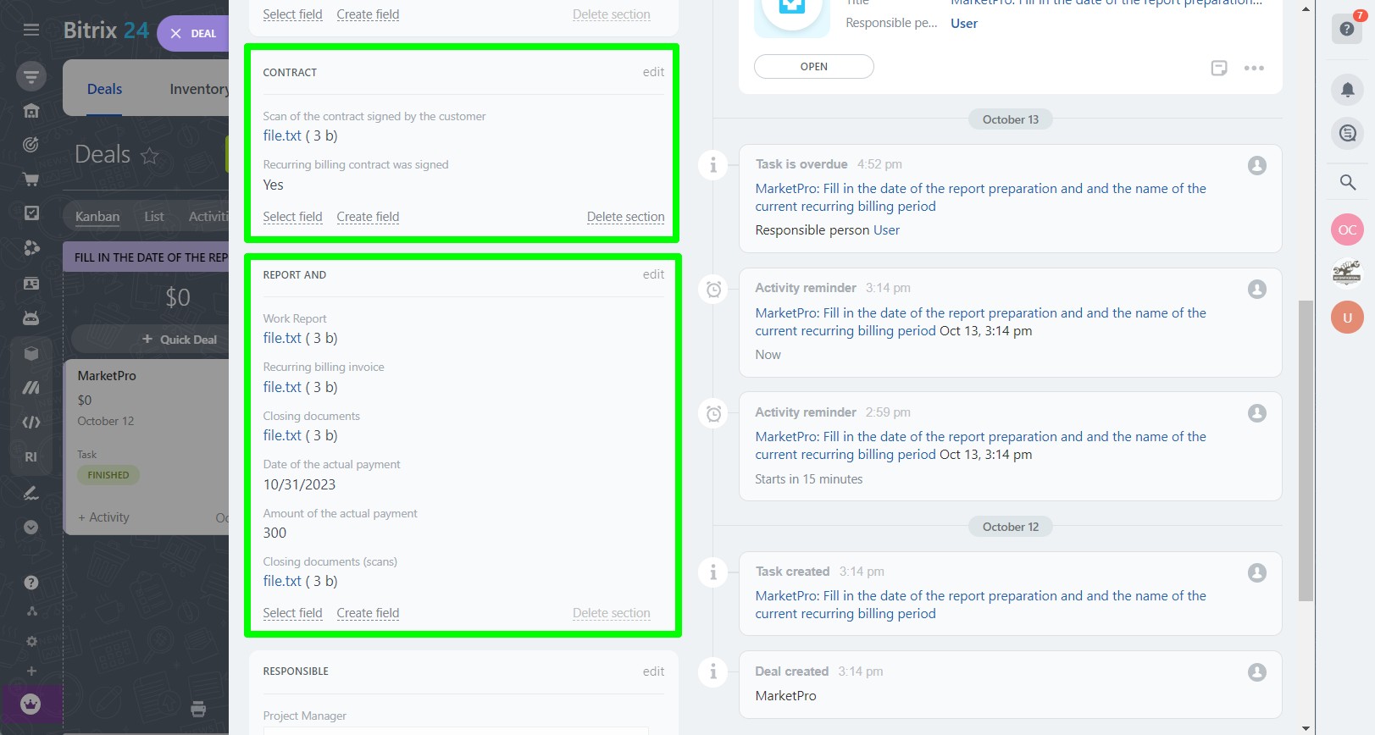Screen dimensions: 1375x735
Task: Click Select field in REPORT AND section
Action: pyautogui.click(x=292, y=613)
